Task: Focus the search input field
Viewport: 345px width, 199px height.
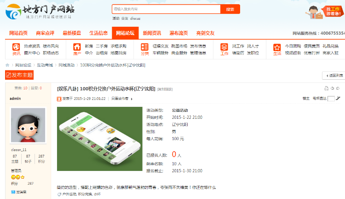Action: click(x=167, y=9)
